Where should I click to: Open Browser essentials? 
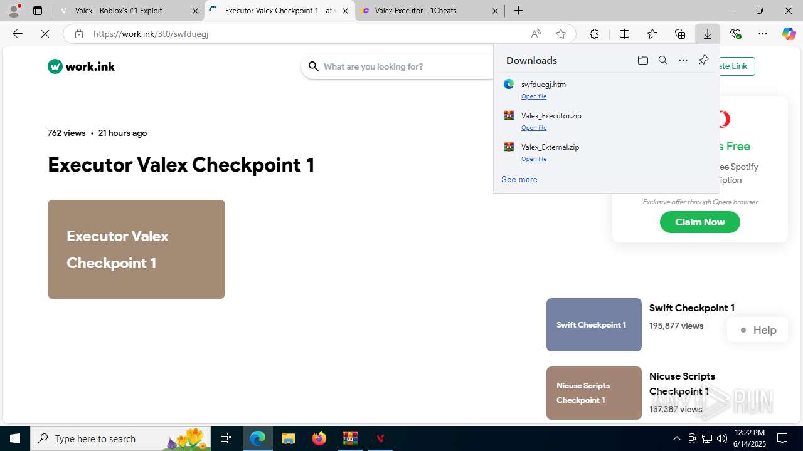[735, 34]
